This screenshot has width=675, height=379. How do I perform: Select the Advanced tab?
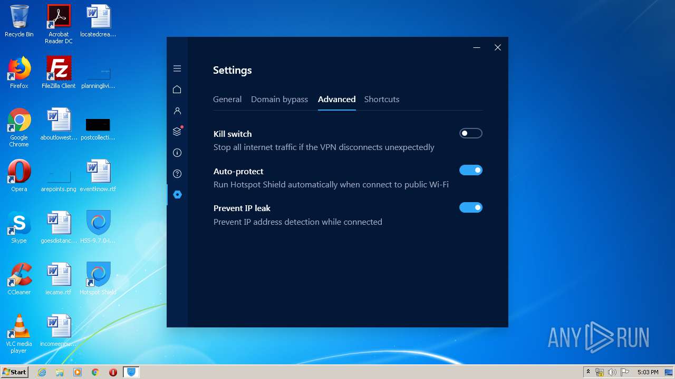click(336, 99)
